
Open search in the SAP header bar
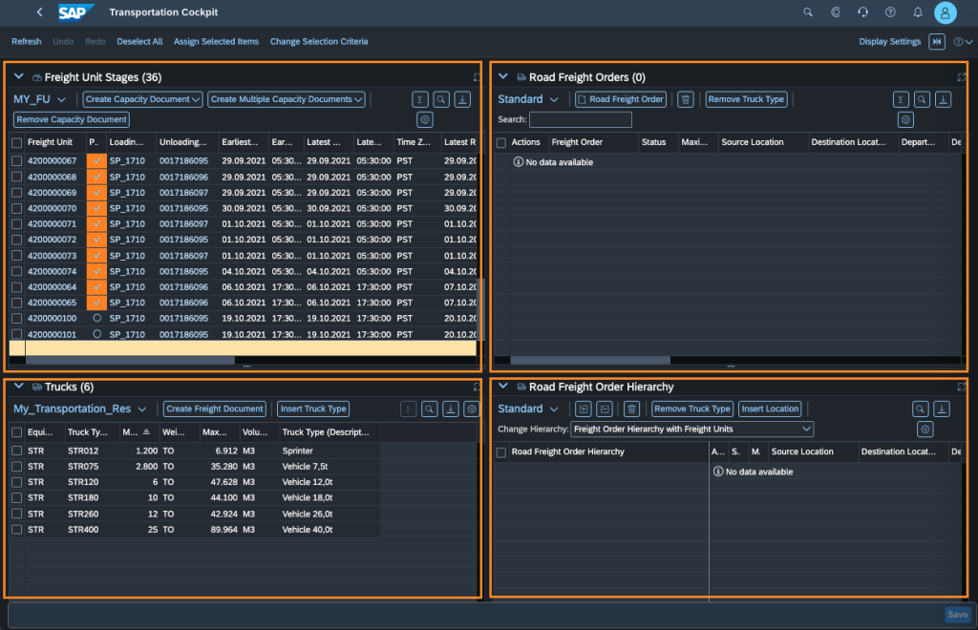pos(808,11)
